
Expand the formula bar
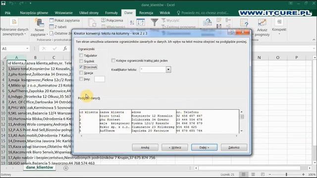click(314, 48)
